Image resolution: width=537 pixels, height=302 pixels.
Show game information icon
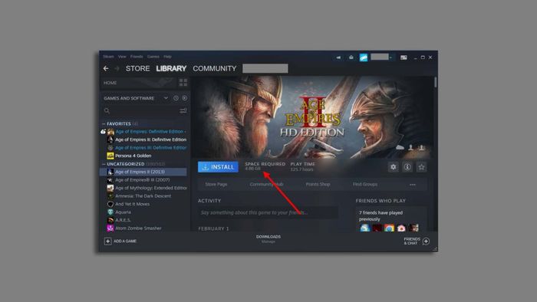[x=407, y=167]
